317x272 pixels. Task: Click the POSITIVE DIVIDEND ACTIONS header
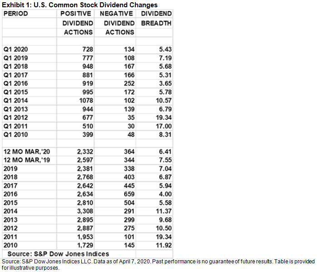[77, 23]
